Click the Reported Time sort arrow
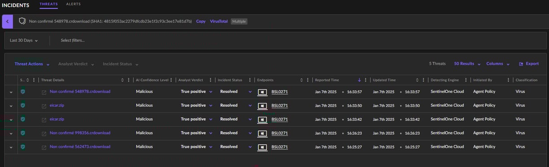 (x=359, y=80)
